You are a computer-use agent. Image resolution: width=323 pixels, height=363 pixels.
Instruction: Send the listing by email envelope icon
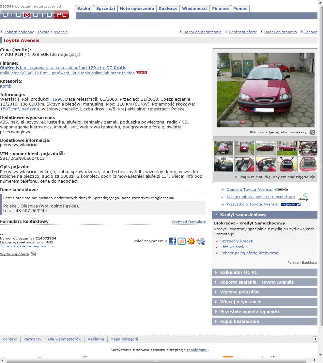coord(201,241)
